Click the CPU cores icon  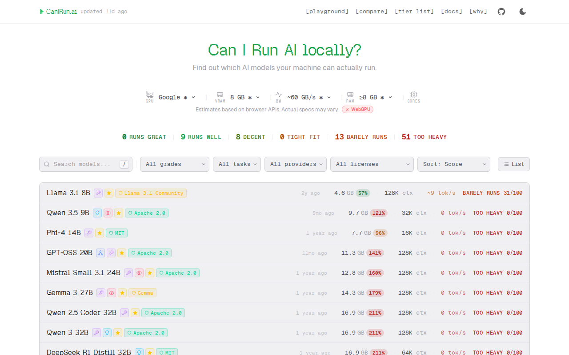(414, 95)
